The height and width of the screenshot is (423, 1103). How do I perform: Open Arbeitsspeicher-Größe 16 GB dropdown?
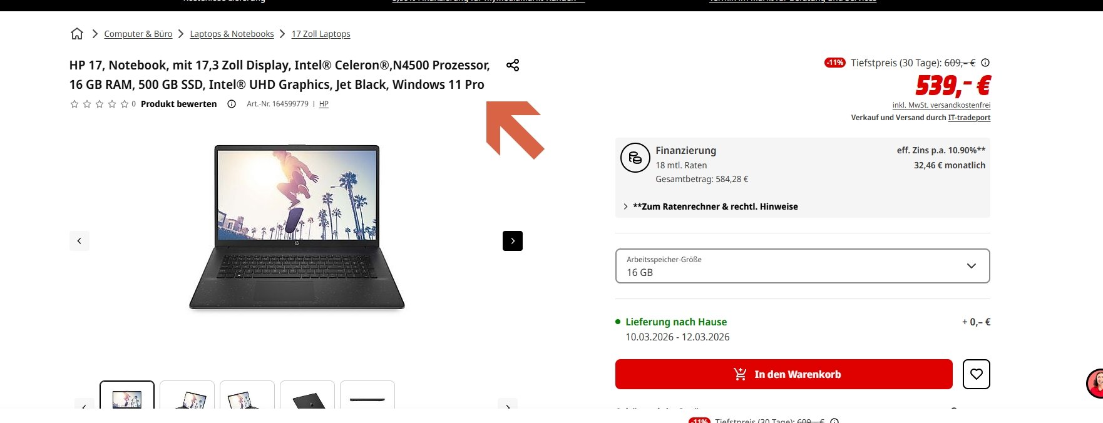pos(803,266)
